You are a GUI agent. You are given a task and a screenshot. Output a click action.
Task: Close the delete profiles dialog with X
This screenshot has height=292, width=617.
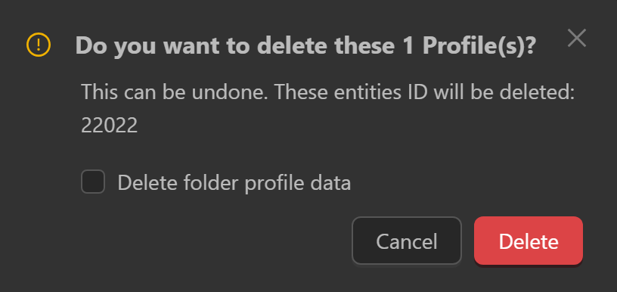(x=577, y=38)
